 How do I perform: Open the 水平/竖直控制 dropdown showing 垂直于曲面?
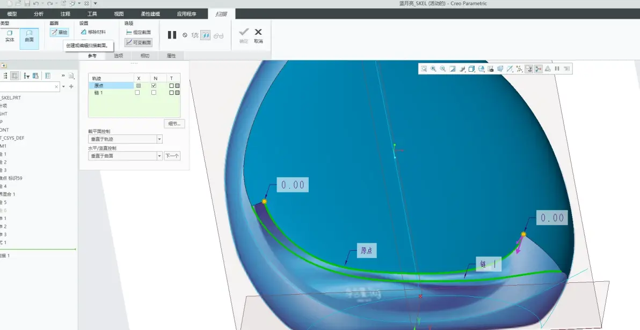tap(125, 156)
